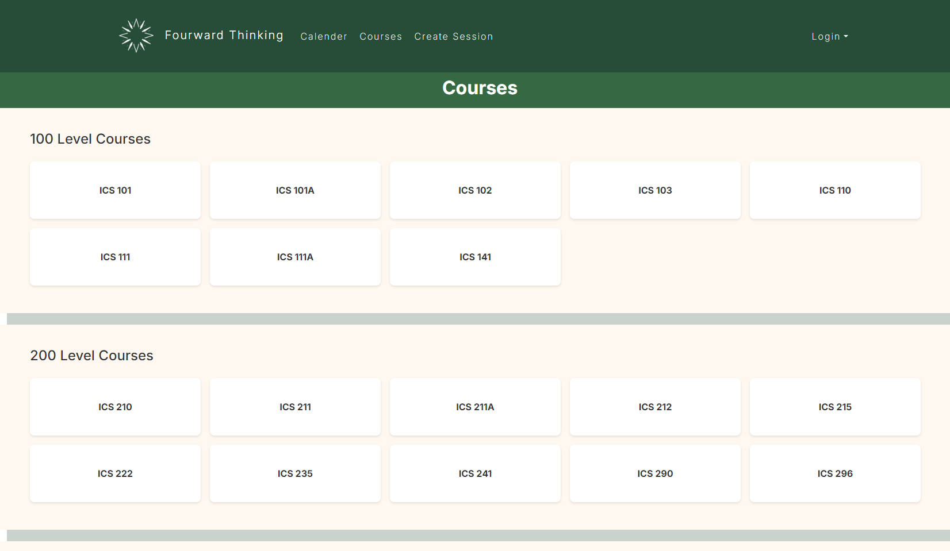Screen dimensions: 950x551
Task: Click the ICS 110 course card
Action: (835, 190)
